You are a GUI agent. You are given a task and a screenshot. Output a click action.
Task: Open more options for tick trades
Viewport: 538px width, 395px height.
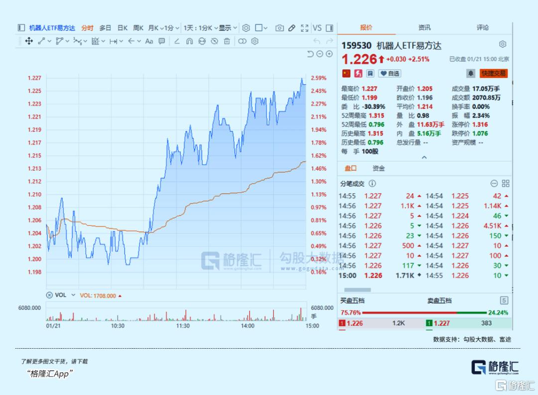494,184
